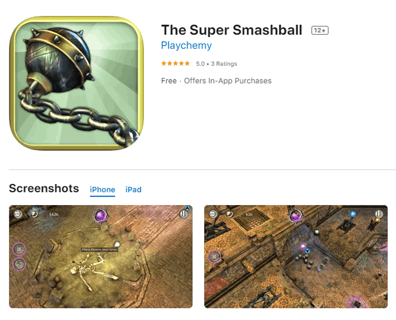This screenshot has height=320, width=396.
Task: Click the pause icon in the second screenshot
Action: tap(378, 214)
